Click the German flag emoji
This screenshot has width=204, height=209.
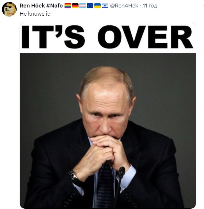click(75, 6)
